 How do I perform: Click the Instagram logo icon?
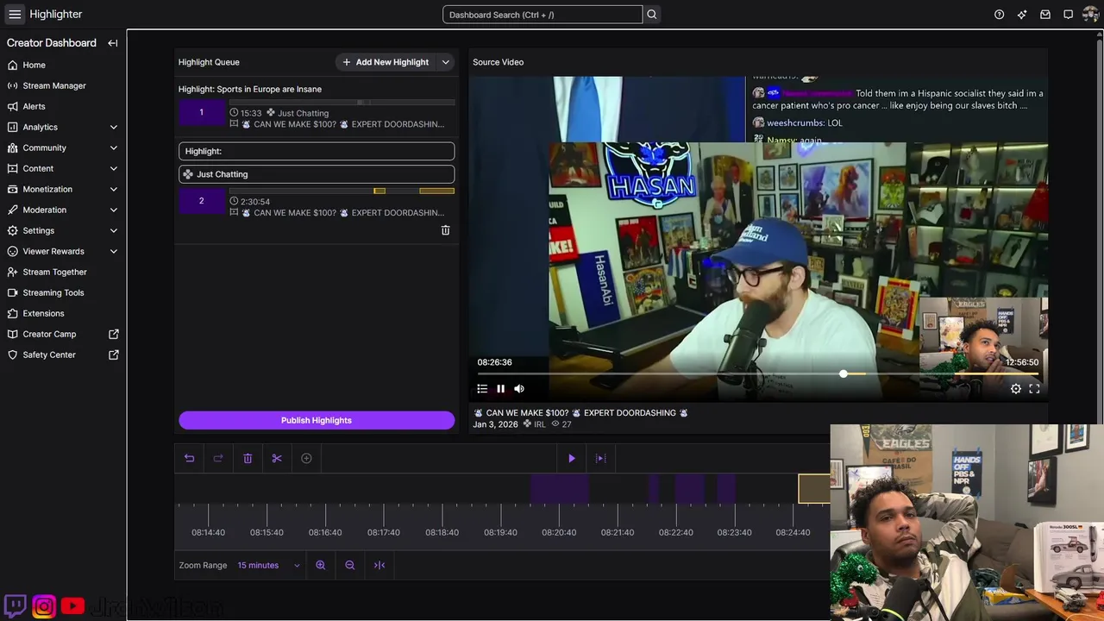[x=44, y=606]
